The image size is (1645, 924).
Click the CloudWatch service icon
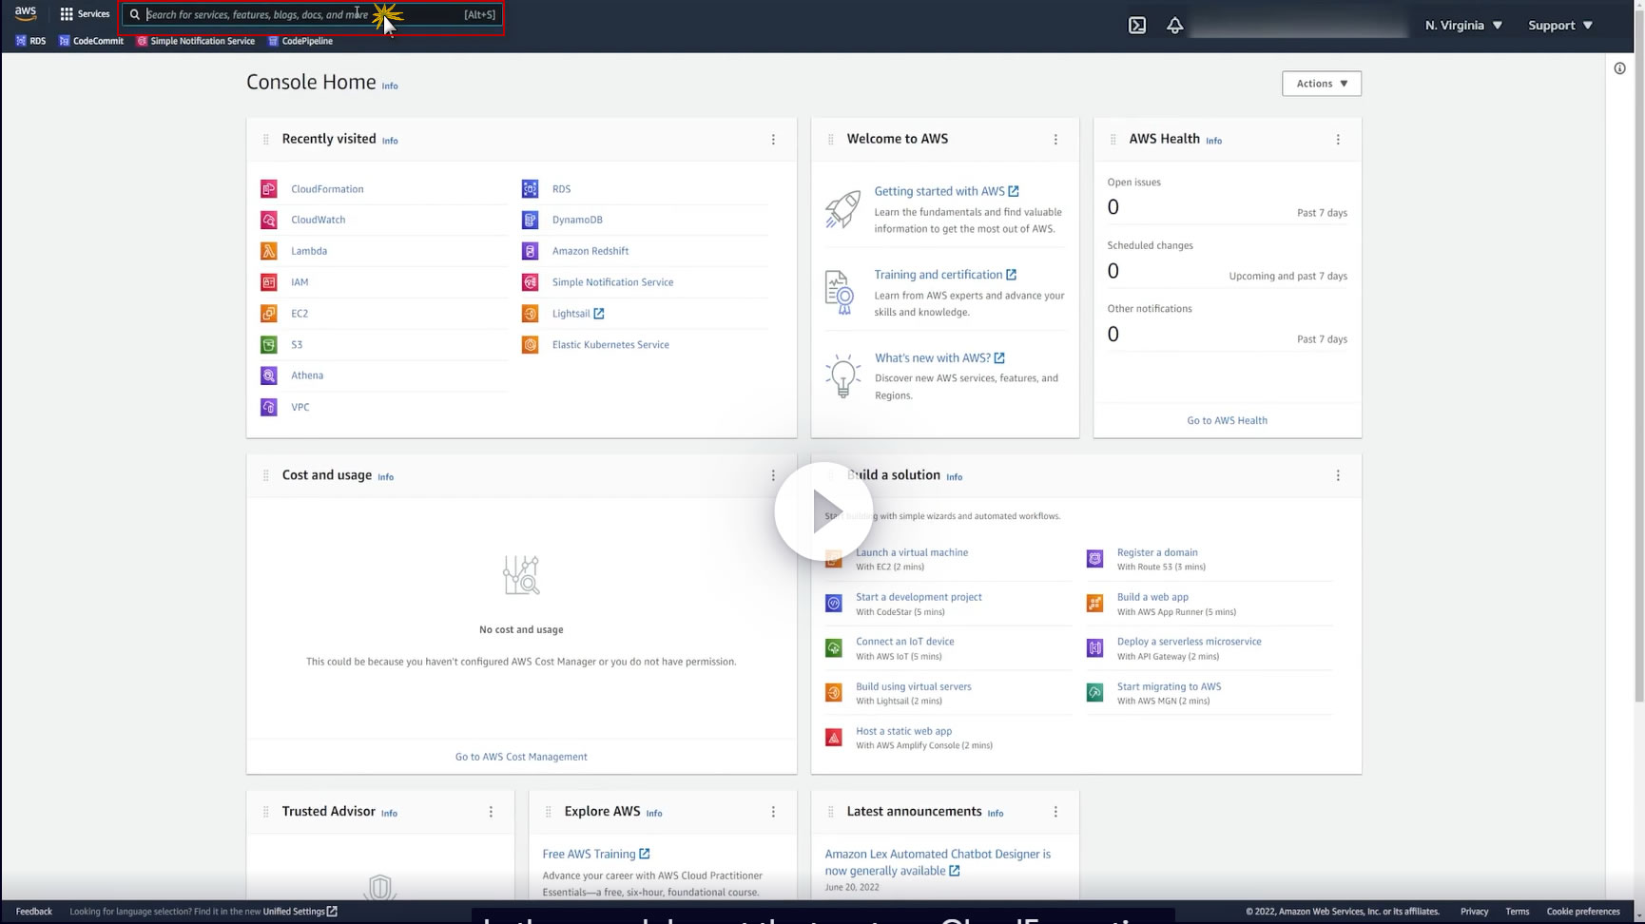269,220
